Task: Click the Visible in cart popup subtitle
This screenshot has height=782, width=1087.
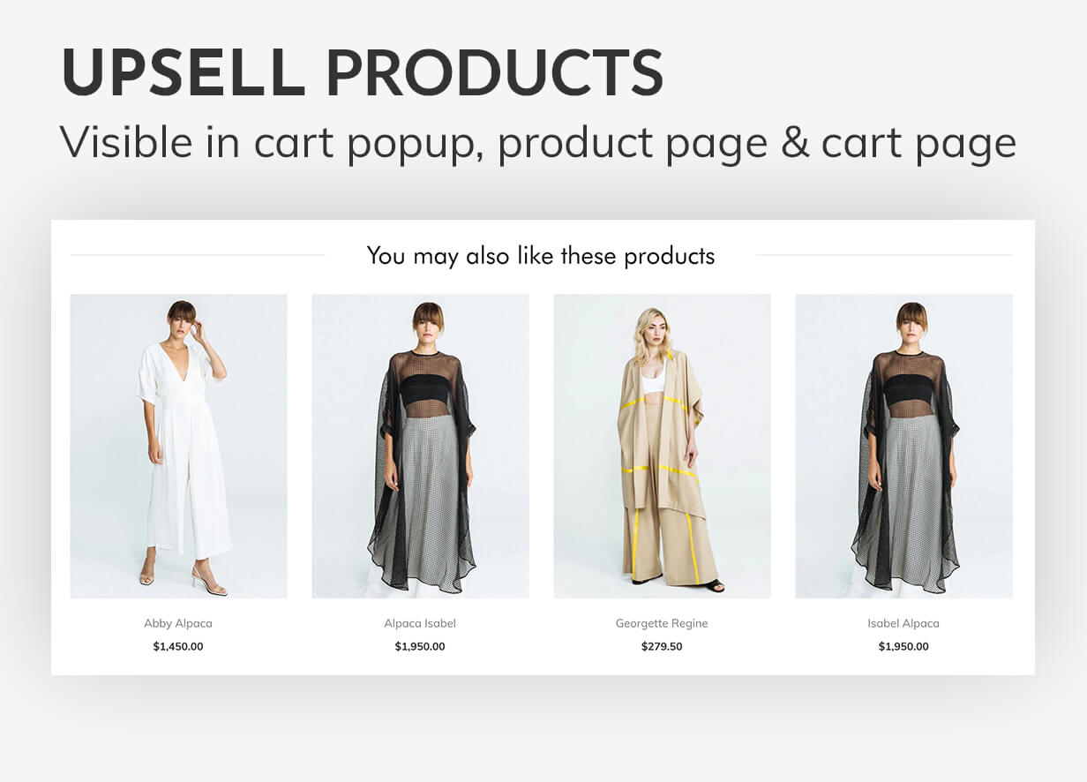Action: coord(537,143)
